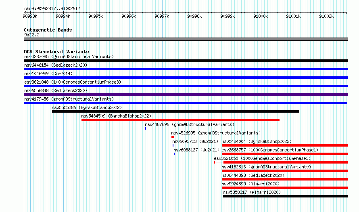Click the 91002k ruler position
The image size is (359, 212).
[x=326, y=16]
